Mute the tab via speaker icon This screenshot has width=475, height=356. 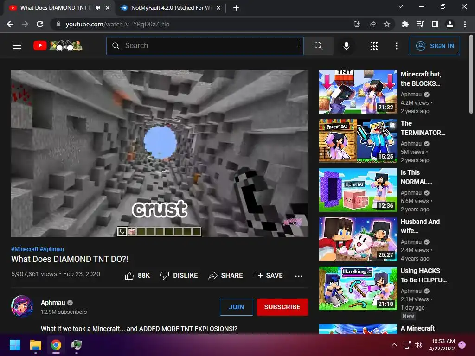point(97,8)
